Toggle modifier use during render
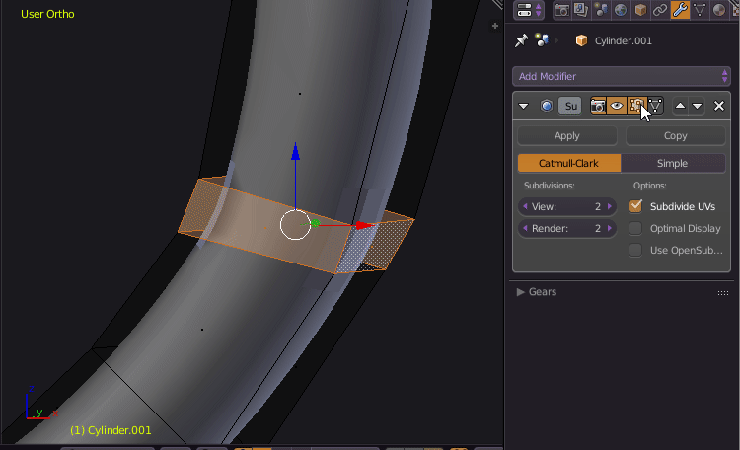 click(598, 106)
